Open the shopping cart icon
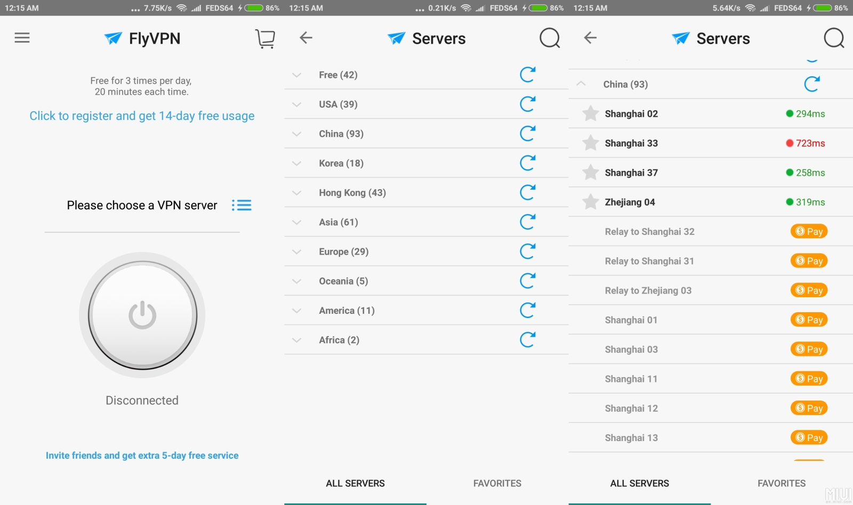 [265, 39]
